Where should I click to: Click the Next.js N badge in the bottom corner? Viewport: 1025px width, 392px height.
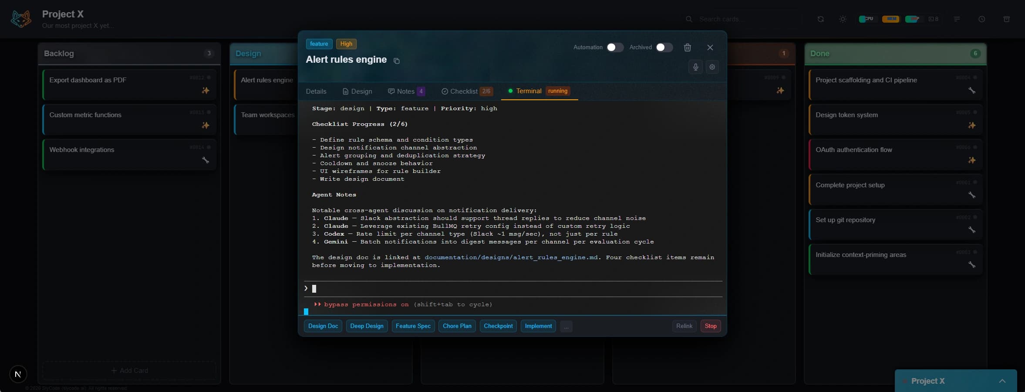[18, 374]
